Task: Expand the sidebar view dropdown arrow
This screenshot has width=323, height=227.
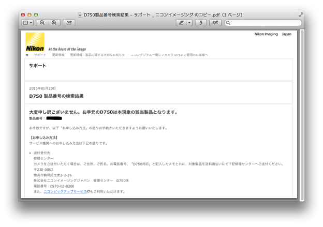Action: coord(31,23)
